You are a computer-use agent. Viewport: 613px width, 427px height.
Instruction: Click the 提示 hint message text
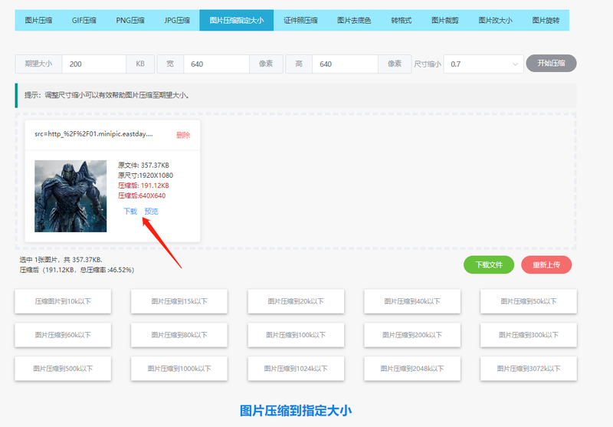click(107, 95)
